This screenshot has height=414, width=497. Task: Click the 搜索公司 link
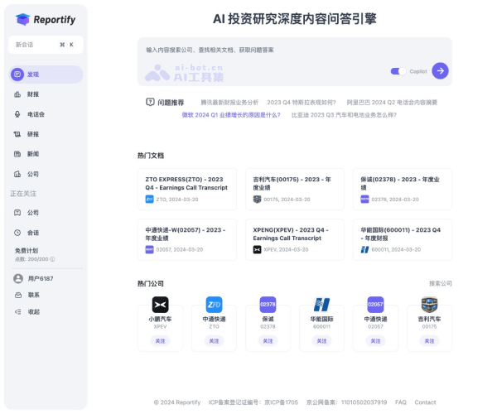click(440, 283)
